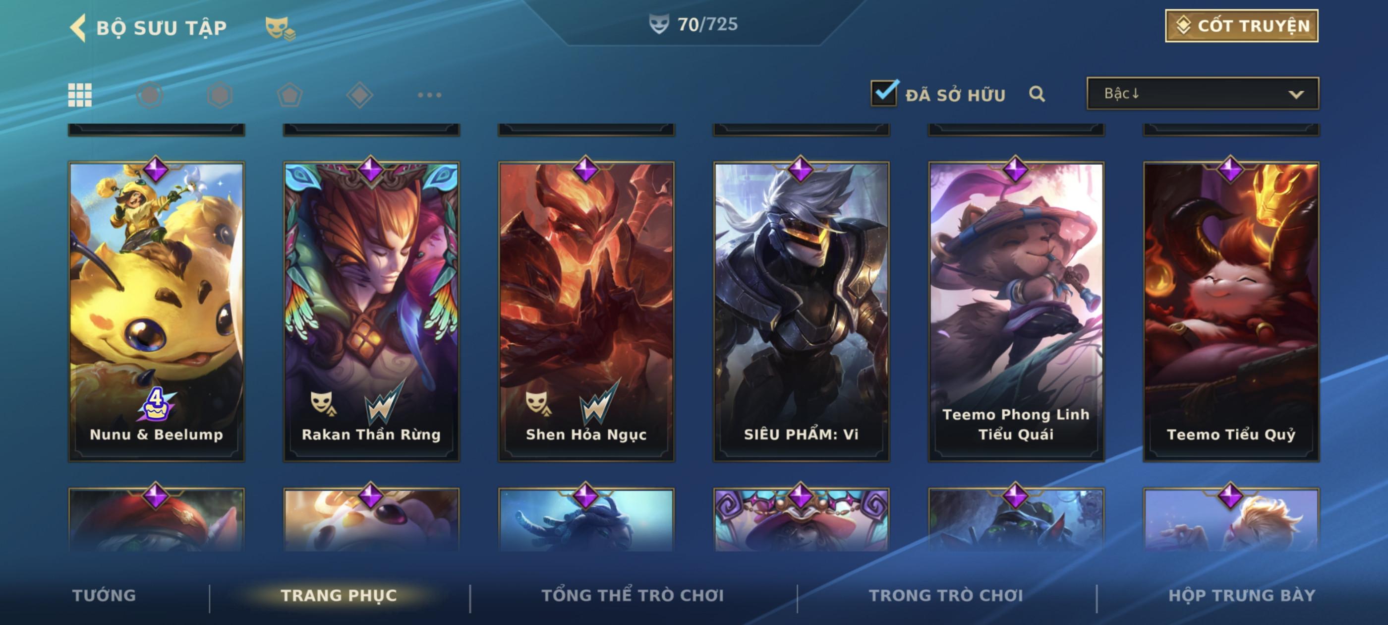The height and width of the screenshot is (625, 1388).
Task: Uncheck the Đã Sở Hữu checkbox
Action: coord(884,93)
